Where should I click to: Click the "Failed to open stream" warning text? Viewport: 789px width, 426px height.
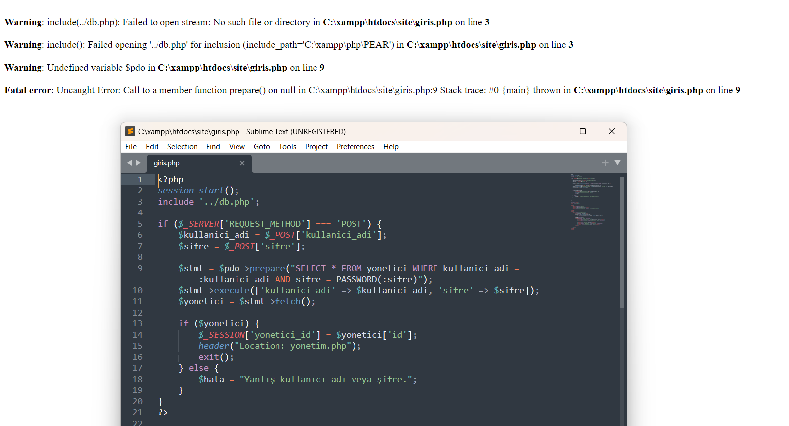coord(165,22)
